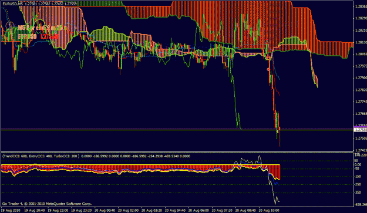
Task: Click the 1.28210 price axis label
Action: point(361,30)
